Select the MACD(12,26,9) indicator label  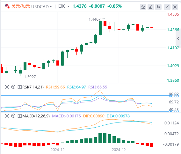(x=36, y=116)
